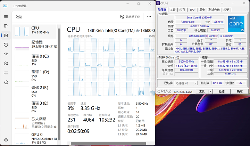This screenshot has height=146, width=250.
Task: Click the CPU-Z 工具 button
Action: pyautogui.click(x=202, y=91)
